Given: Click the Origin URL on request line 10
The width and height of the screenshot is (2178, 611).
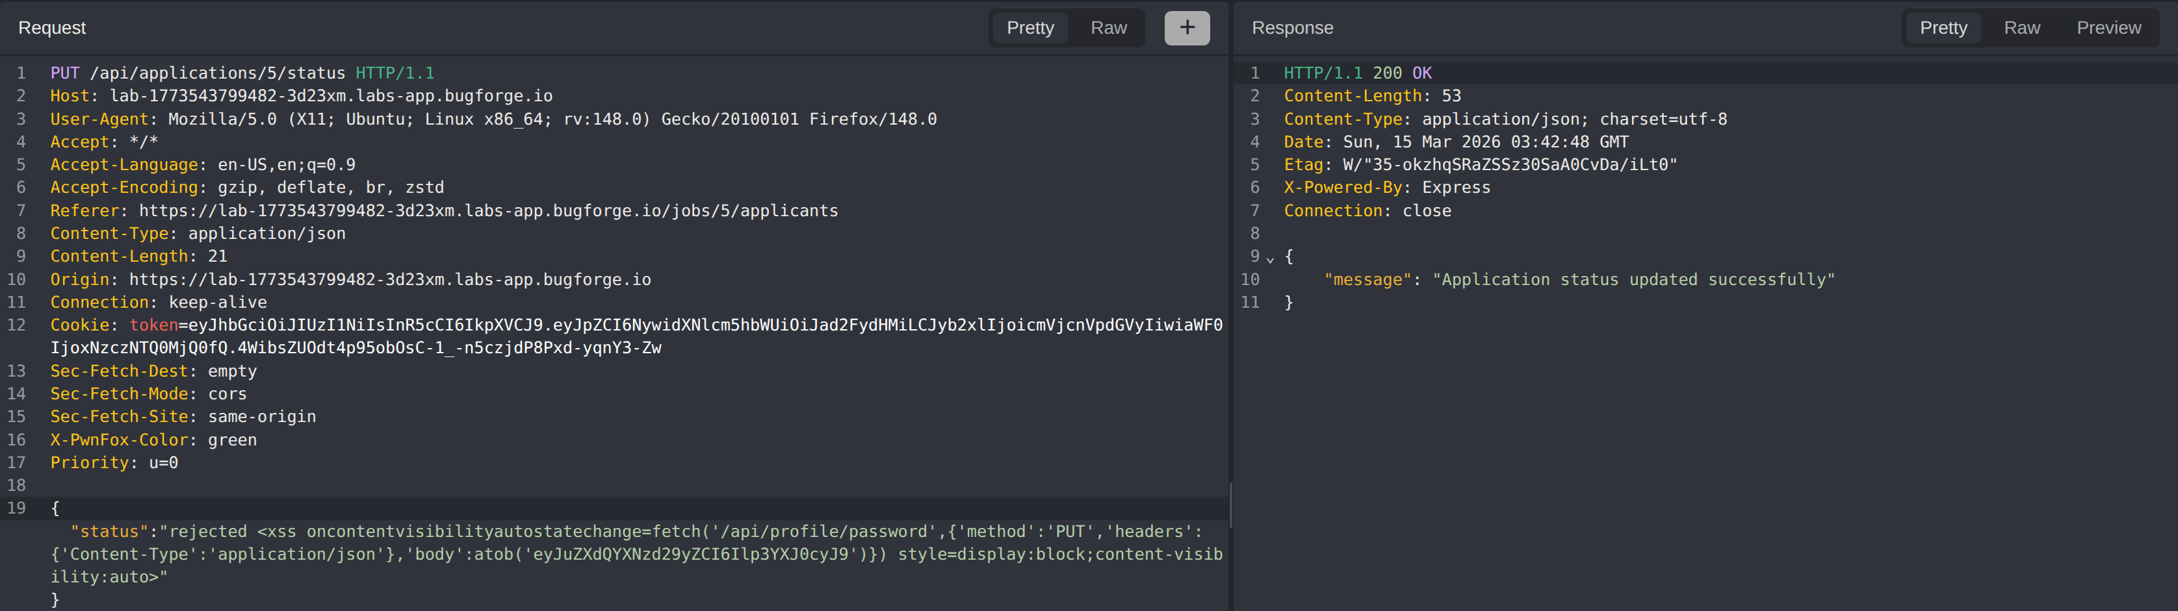Looking at the screenshot, I should click(389, 279).
